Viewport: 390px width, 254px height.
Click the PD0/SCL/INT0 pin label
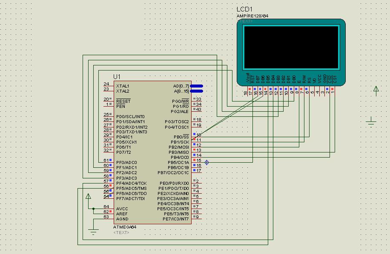coord(130,116)
